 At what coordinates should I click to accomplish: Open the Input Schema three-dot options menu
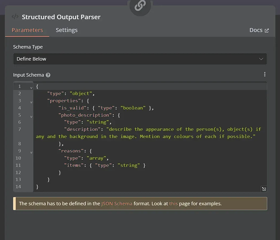tap(265, 74)
